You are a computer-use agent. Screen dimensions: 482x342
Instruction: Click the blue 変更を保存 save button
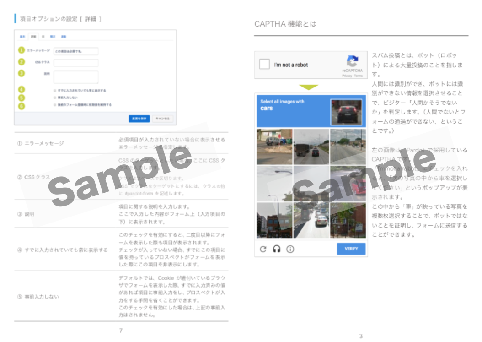pos(139,119)
